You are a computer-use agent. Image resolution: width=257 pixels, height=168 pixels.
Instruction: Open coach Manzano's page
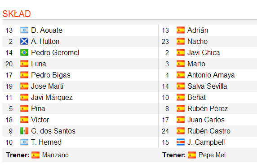[55, 155]
